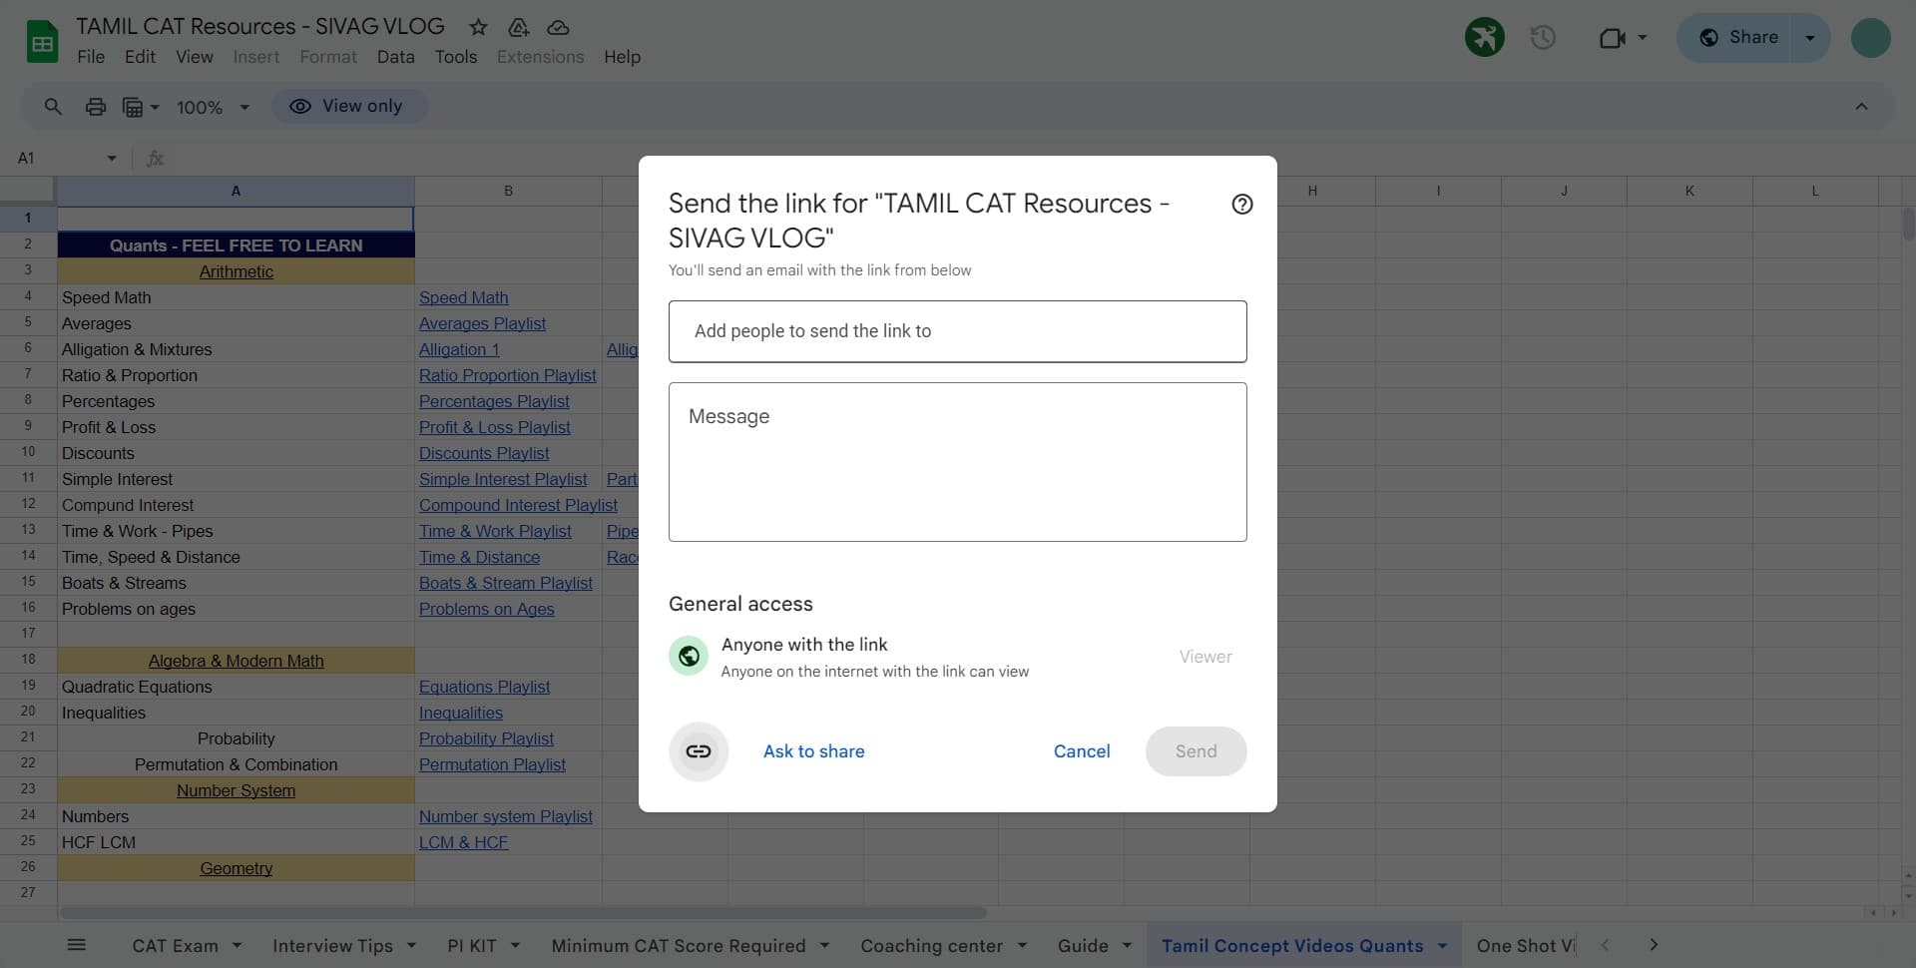Screen dimensions: 1916x968
Task: Click the Google Sheets home logo
Action: point(42,42)
